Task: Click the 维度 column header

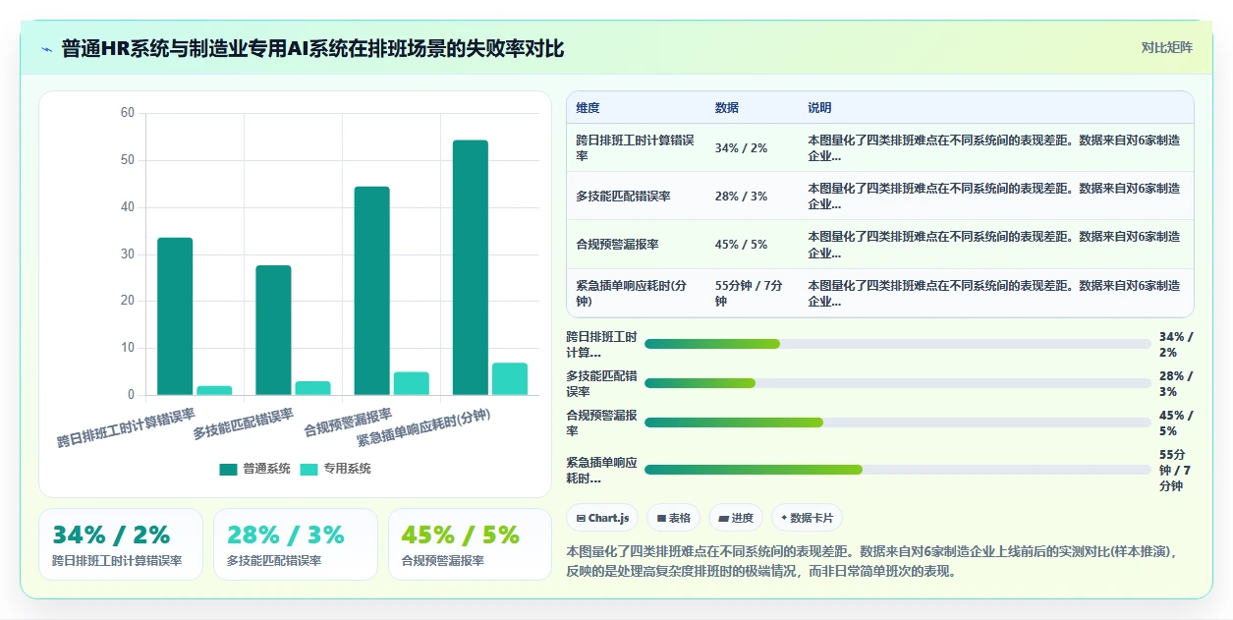Action: pyautogui.click(x=588, y=108)
